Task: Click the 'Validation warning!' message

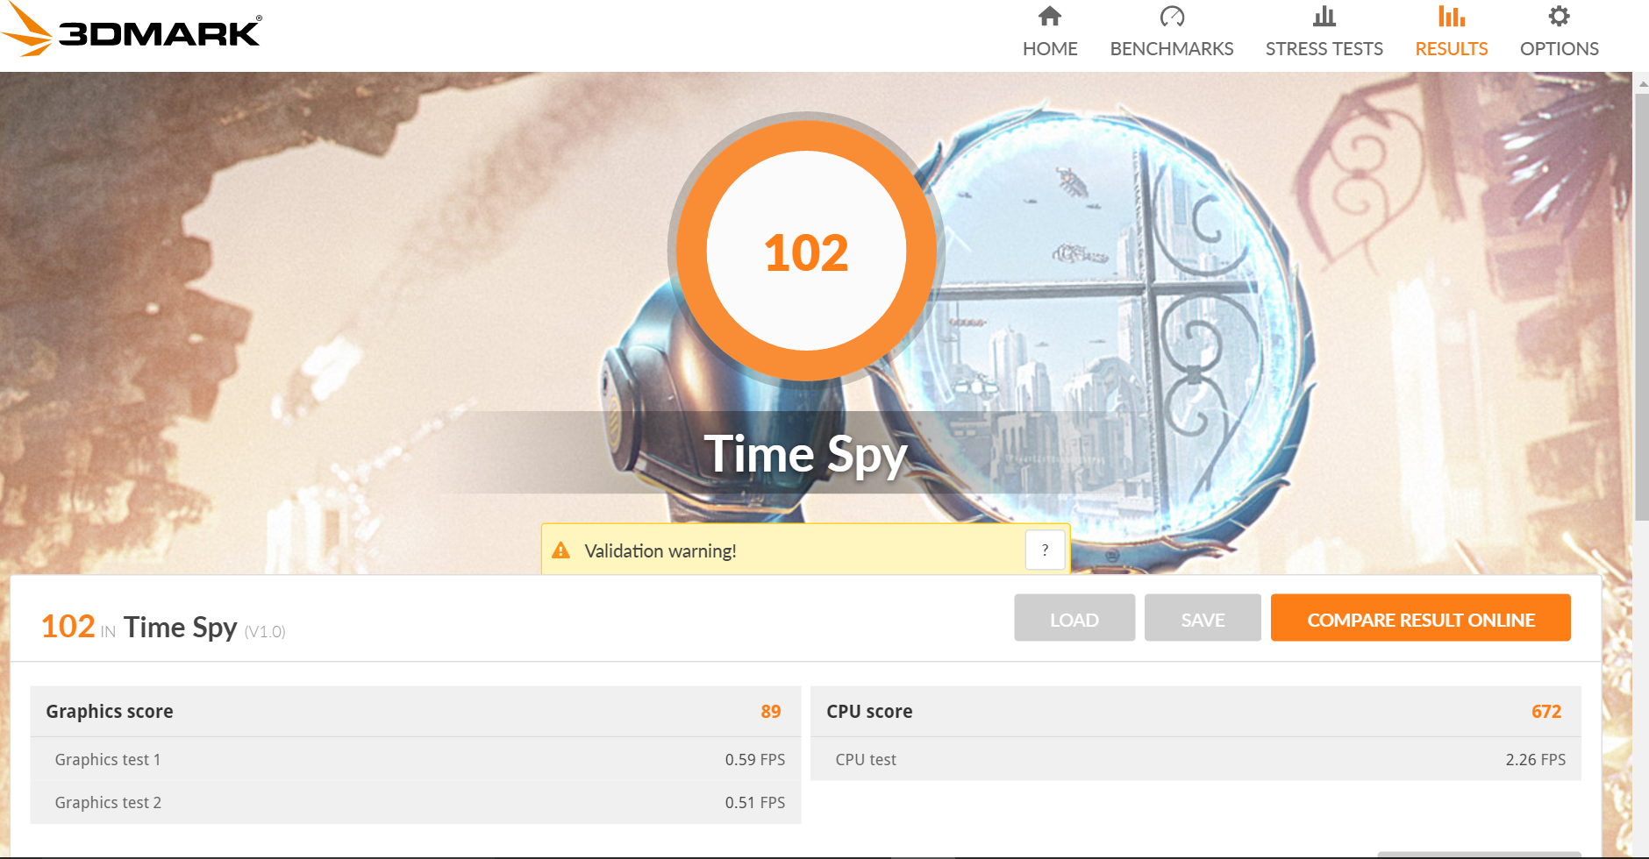Action: [x=660, y=551]
